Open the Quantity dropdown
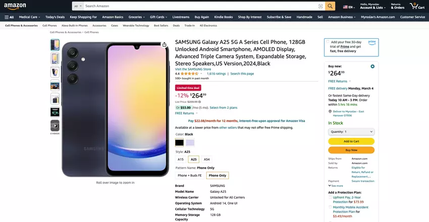The height and width of the screenshot is (222, 429). [x=351, y=132]
